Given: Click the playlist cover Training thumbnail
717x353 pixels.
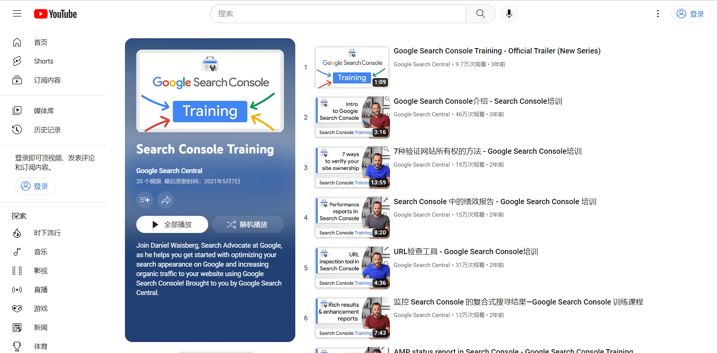Looking at the screenshot, I should click(210, 91).
